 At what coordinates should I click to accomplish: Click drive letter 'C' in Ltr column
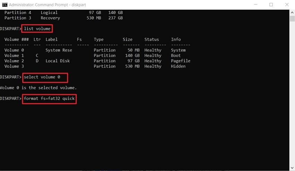pos(37,56)
